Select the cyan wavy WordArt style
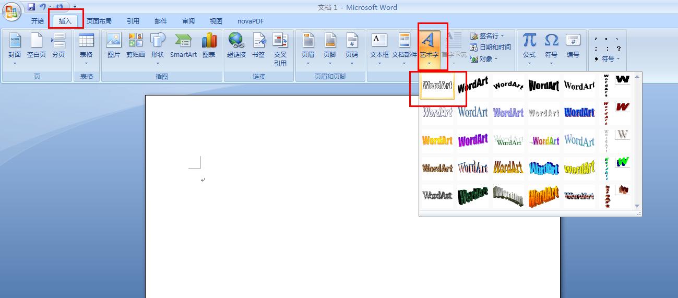678x298 pixels. click(544, 168)
